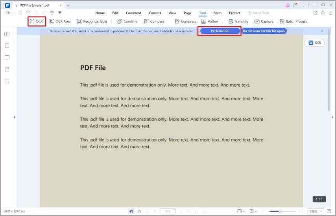
Task: Click the zoom in plus button
Action: point(302,211)
